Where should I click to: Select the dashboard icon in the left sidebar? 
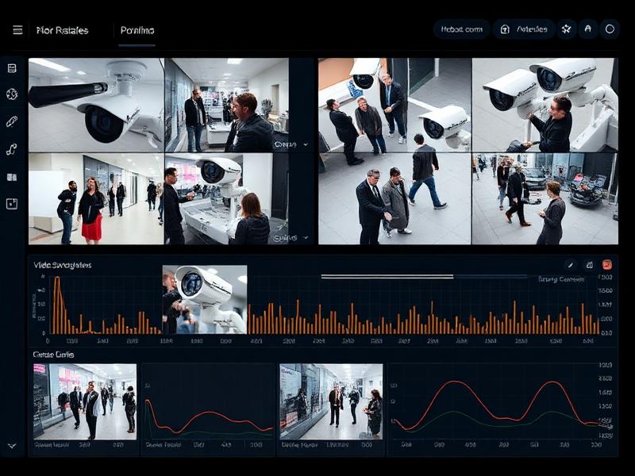click(11, 69)
